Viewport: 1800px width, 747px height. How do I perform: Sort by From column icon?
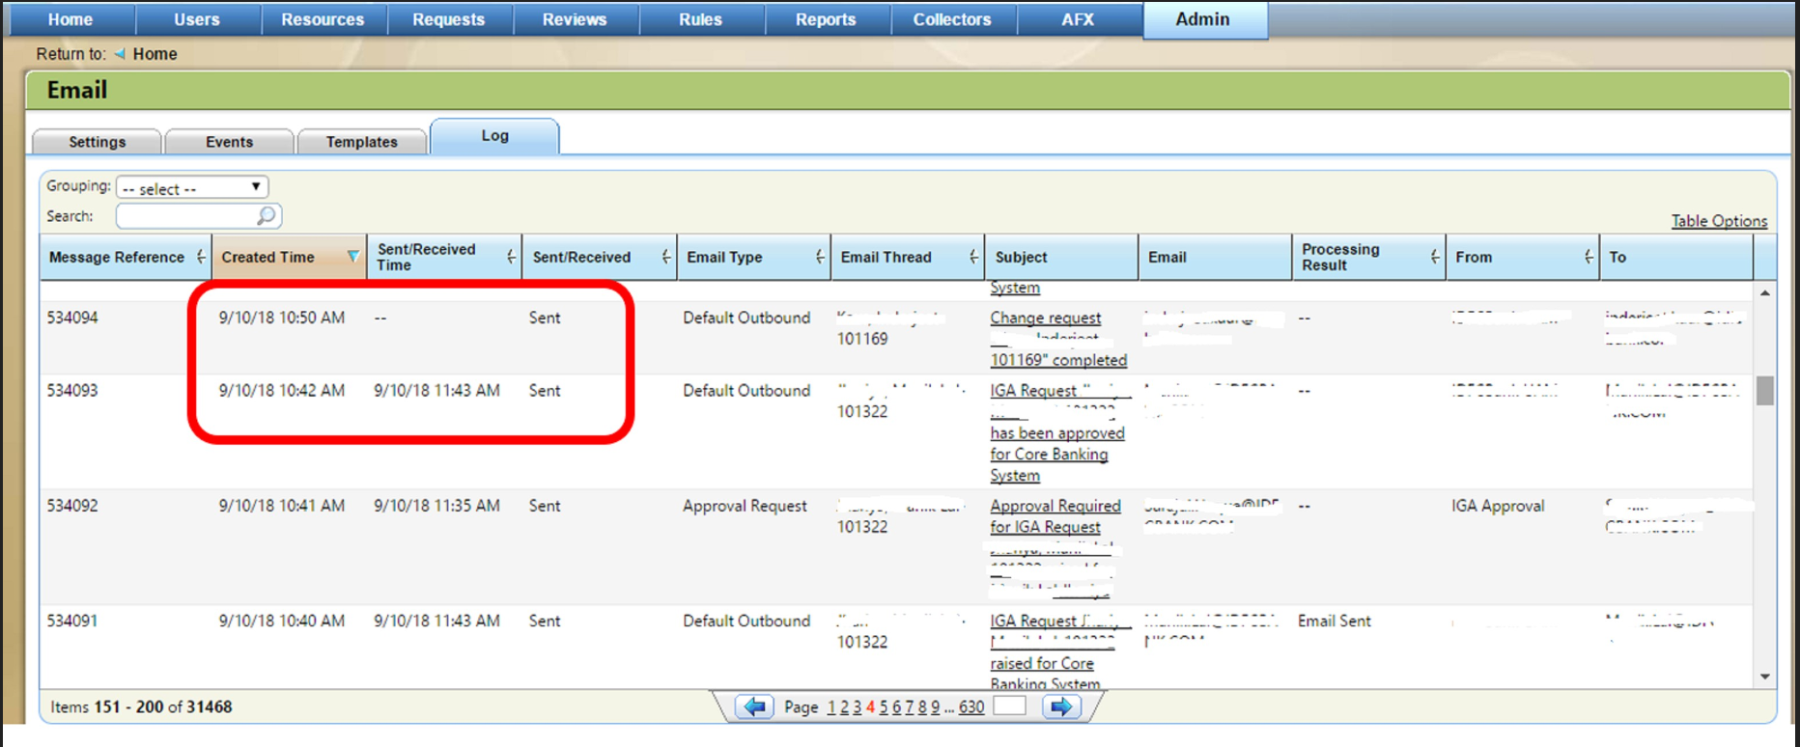tap(1588, 257)
